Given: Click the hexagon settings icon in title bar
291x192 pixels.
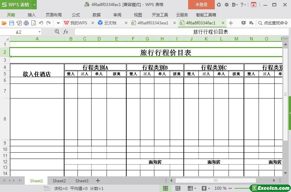Looking at the screenshot, I should (x=227, y=5).
